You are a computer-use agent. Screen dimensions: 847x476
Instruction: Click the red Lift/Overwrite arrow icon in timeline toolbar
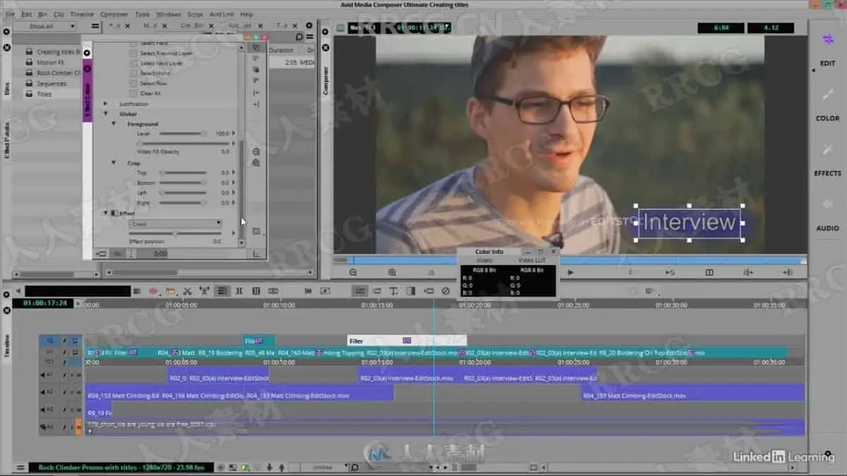[x=153, y=291]
